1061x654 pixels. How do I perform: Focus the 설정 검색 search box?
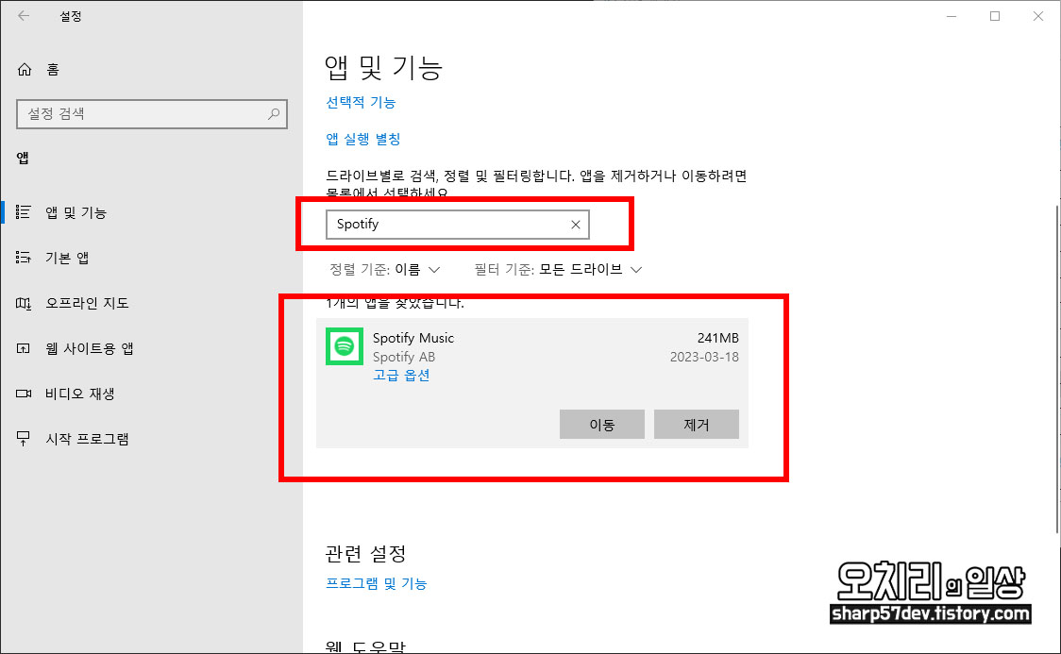coord(152,113)
